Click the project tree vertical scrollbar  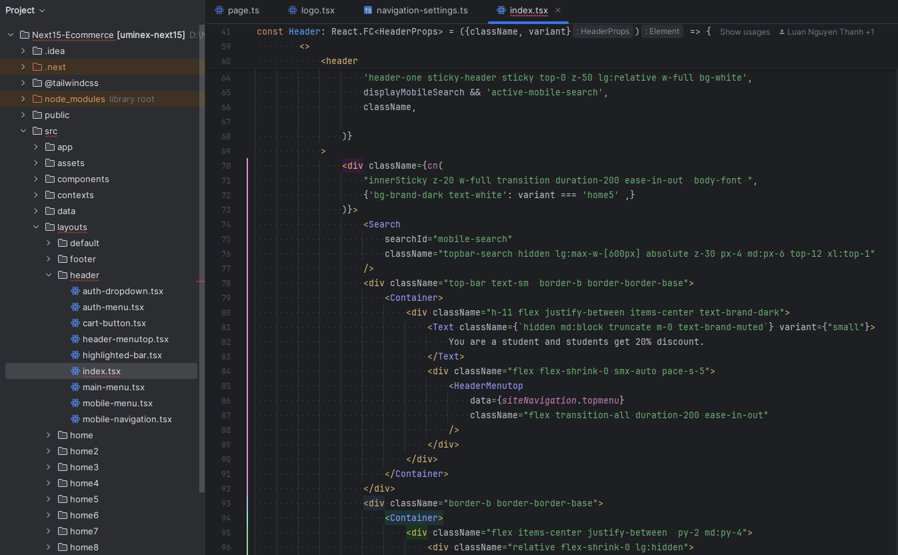click(202, 267)
